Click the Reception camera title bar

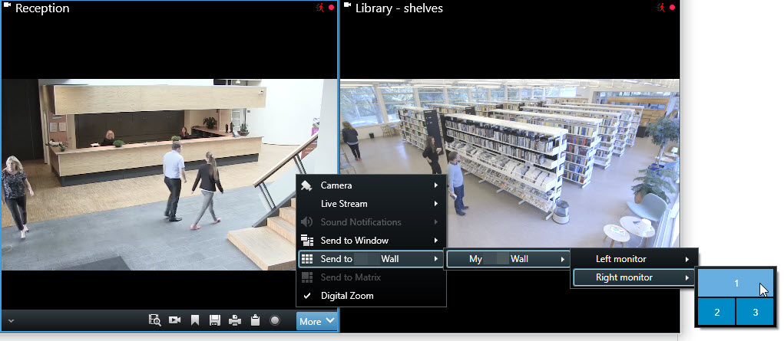tap(169, 8)
